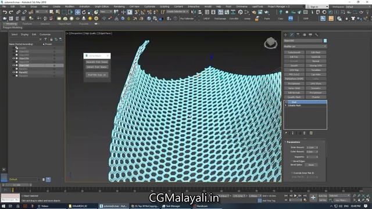This screenshot has height=209, width=372.
Task: Click the object color swatch
Action: click(325, 41)
